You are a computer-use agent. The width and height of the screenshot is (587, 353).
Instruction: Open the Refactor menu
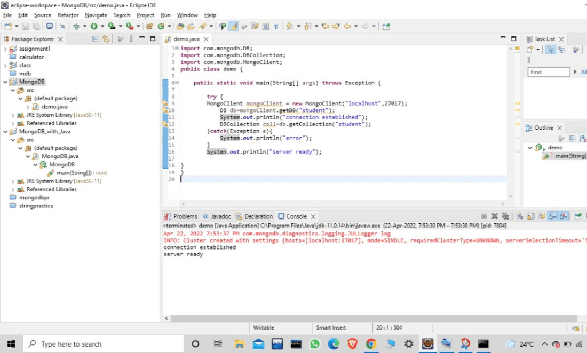tap(68, 15)
